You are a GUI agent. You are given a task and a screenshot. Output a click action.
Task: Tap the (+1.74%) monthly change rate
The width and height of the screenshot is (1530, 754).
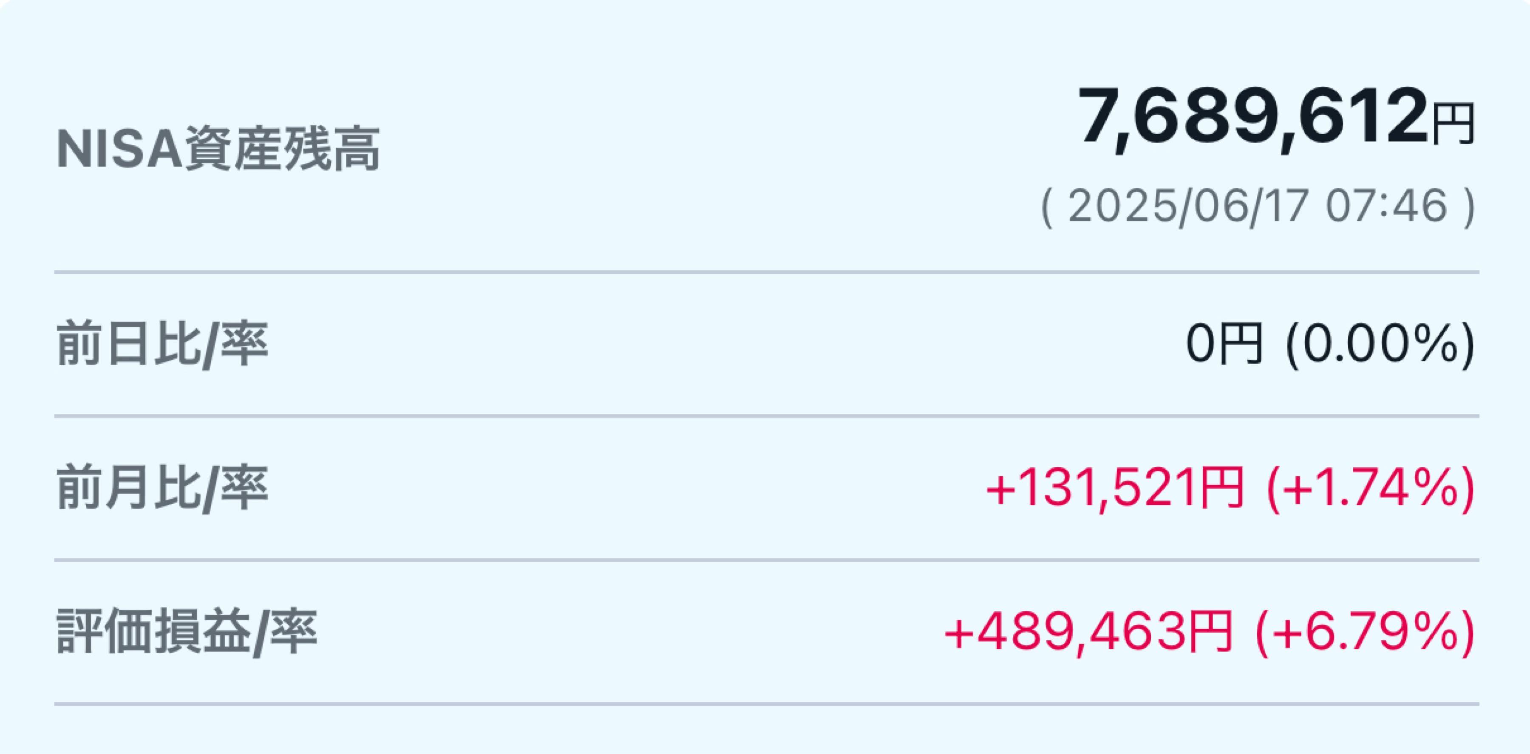click(x=1371, y=489)
